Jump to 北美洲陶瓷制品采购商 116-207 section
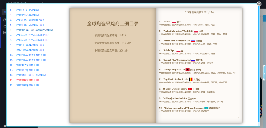 (x=112, y=43)
